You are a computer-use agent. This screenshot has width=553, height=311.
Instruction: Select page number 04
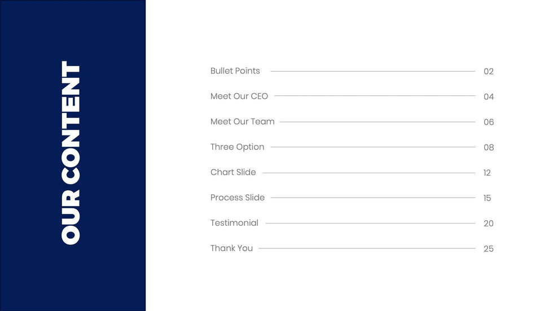(489, 97)
